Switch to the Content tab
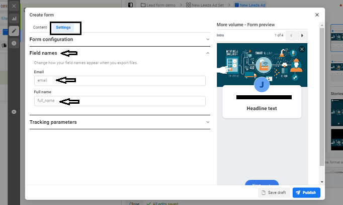The image size is (343, 205). tap(40, 27)
